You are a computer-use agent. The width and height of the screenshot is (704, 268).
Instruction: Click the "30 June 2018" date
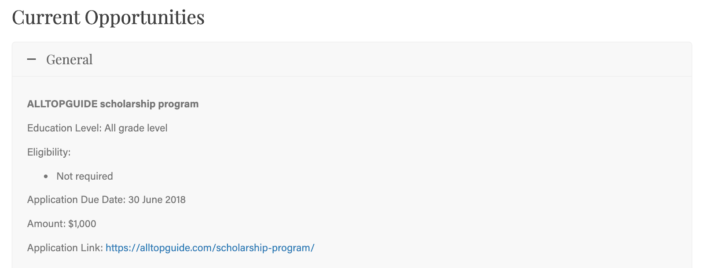tap(157, 200)
